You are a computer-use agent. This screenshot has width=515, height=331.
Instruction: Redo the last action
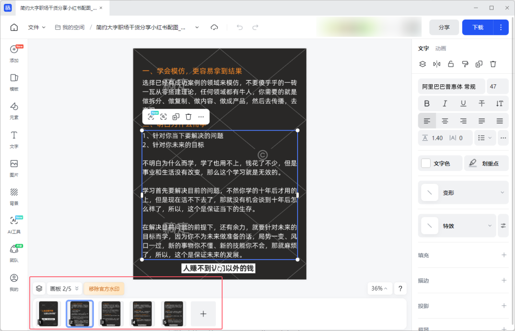point(255,27)
